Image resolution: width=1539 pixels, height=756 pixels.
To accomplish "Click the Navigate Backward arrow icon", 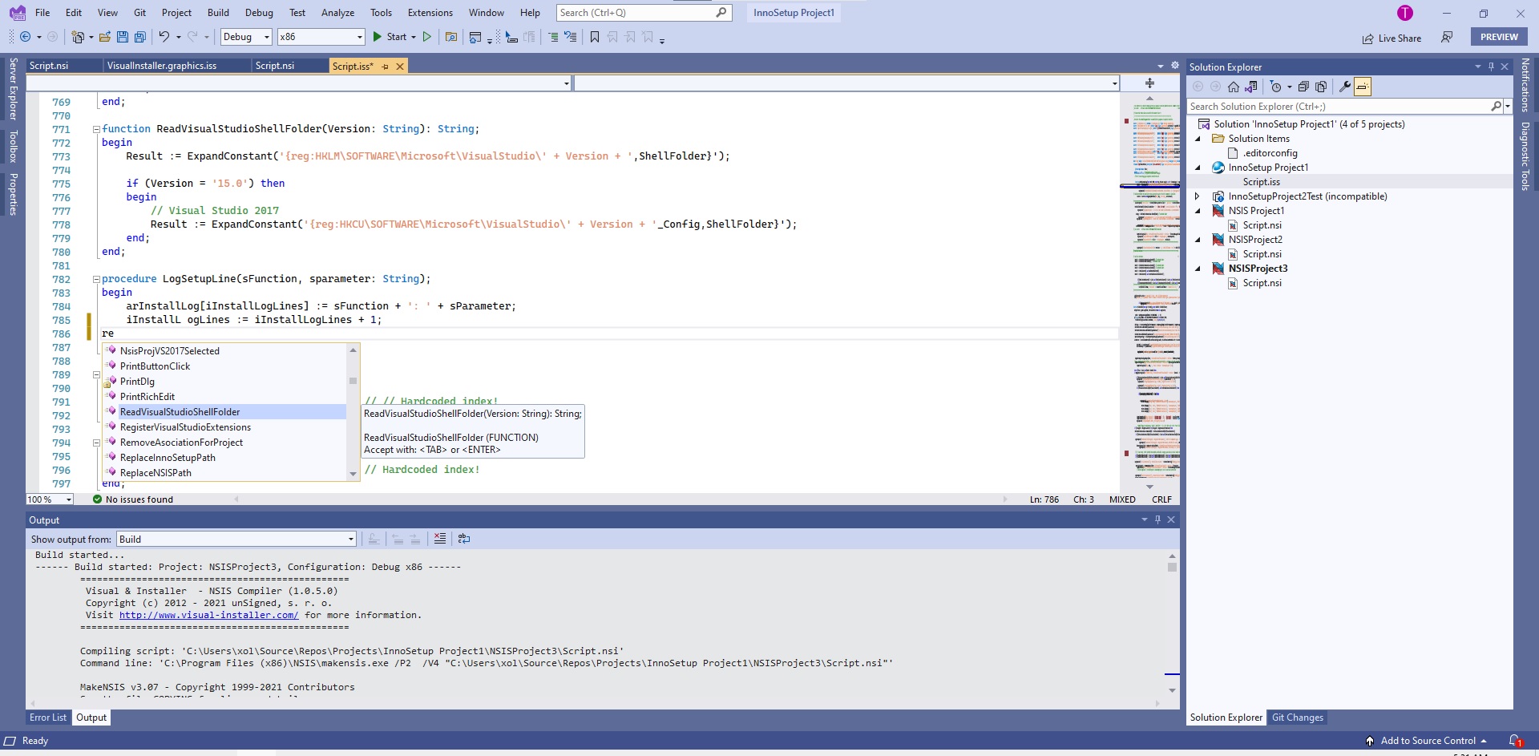I will [x=26, y=37].
